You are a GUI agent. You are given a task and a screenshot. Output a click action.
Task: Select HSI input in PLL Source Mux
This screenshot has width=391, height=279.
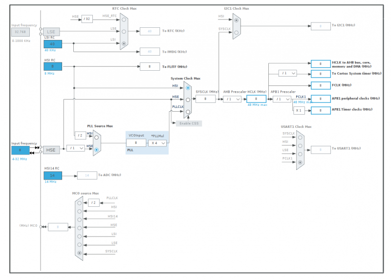(x=97, y=137)
